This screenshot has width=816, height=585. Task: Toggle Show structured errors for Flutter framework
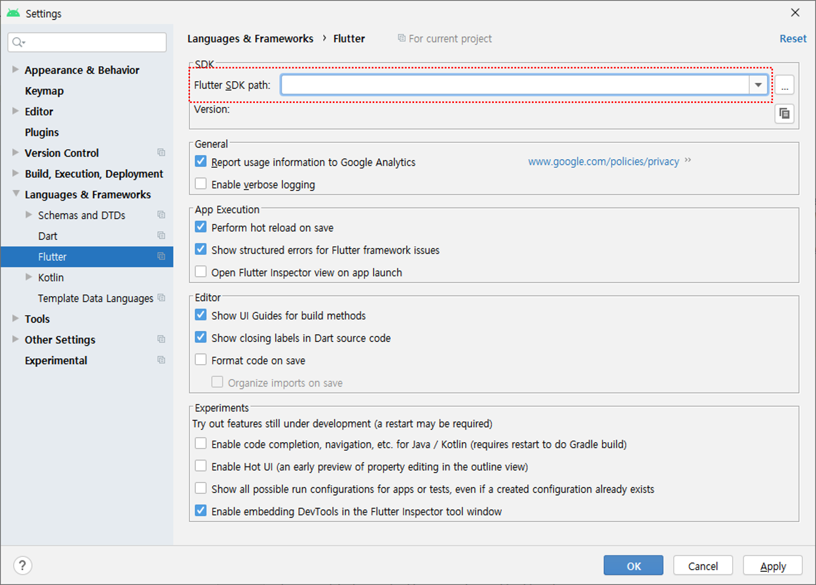201,250
